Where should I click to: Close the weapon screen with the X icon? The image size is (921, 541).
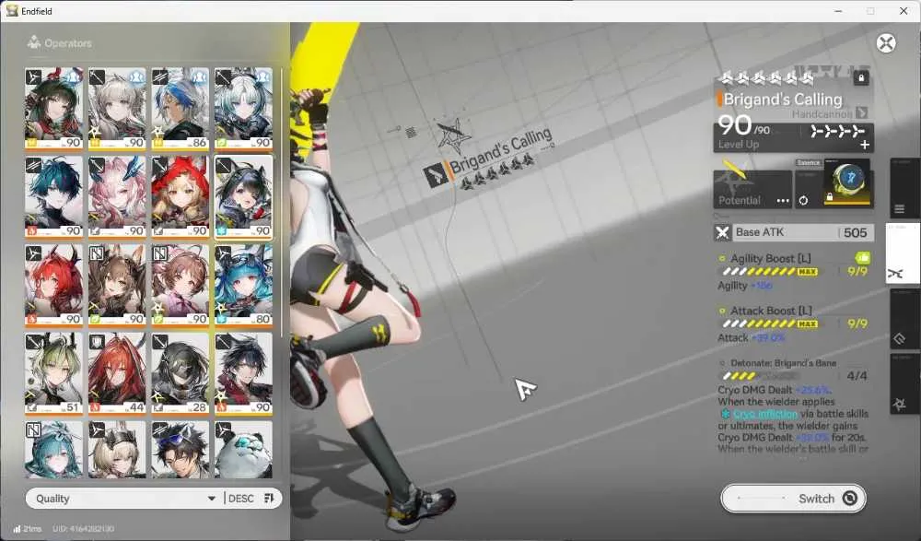[x=886, y=43]
